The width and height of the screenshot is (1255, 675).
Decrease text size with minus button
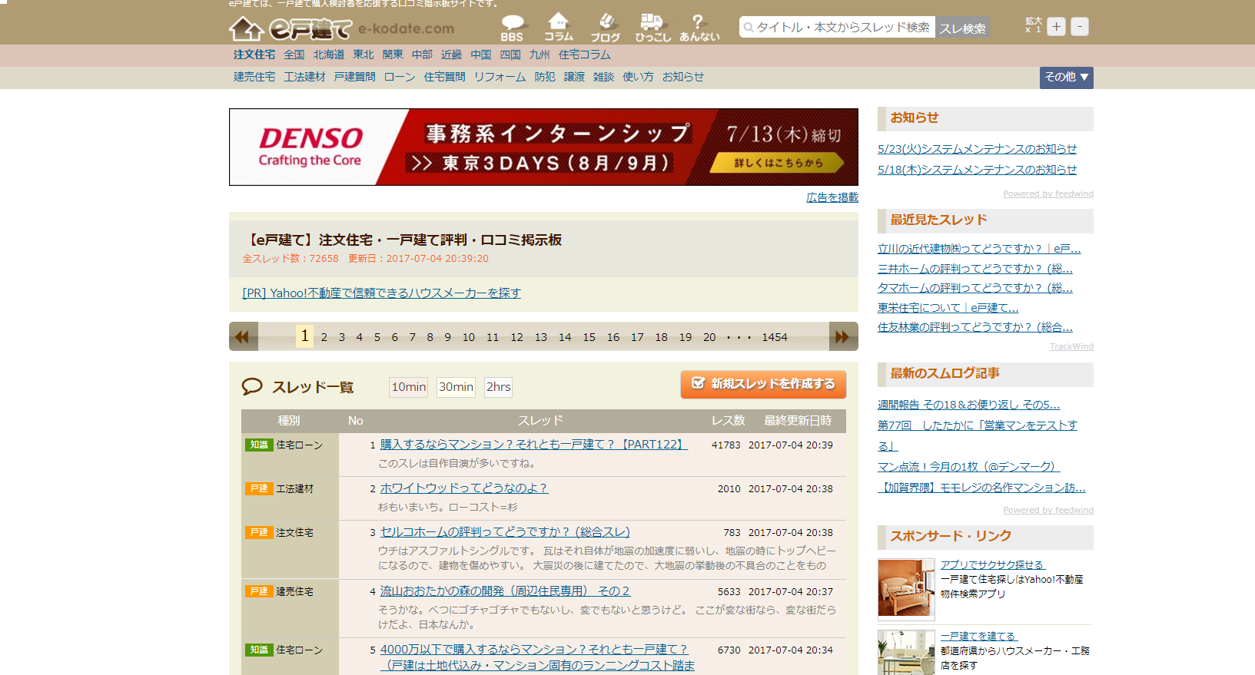pyautogui.click(x=1080, y=27)
